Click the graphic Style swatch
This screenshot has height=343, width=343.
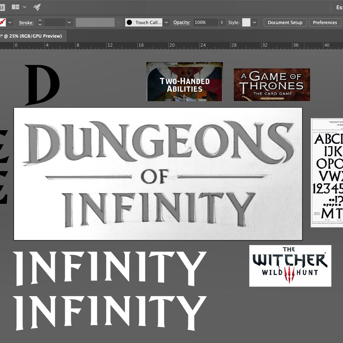coord(246,22)
